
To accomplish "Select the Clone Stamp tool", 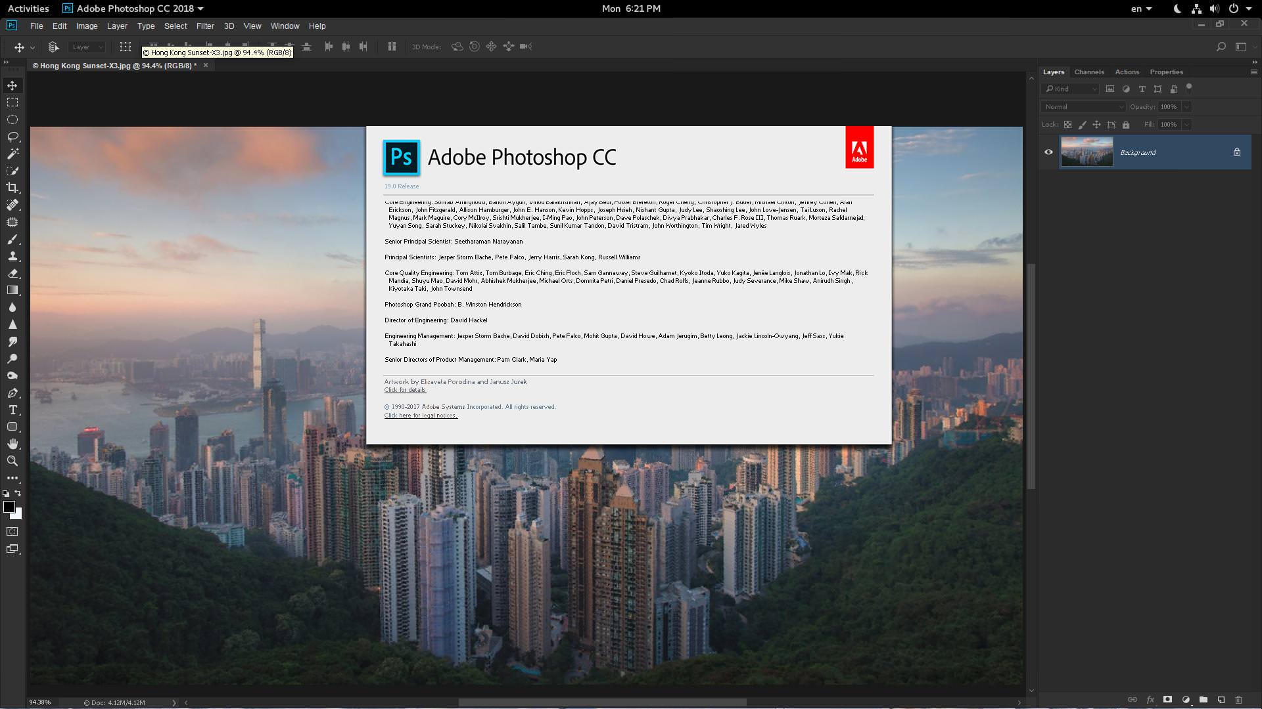I will pos(12,256).
